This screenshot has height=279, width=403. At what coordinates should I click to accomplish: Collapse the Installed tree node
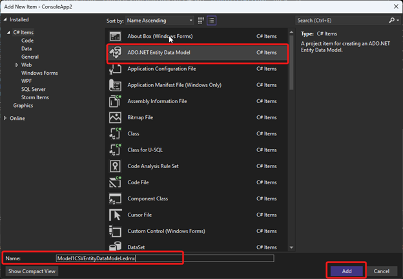coord(6,20)
